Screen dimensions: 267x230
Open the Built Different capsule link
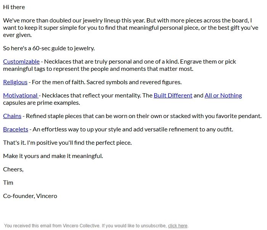173,96
